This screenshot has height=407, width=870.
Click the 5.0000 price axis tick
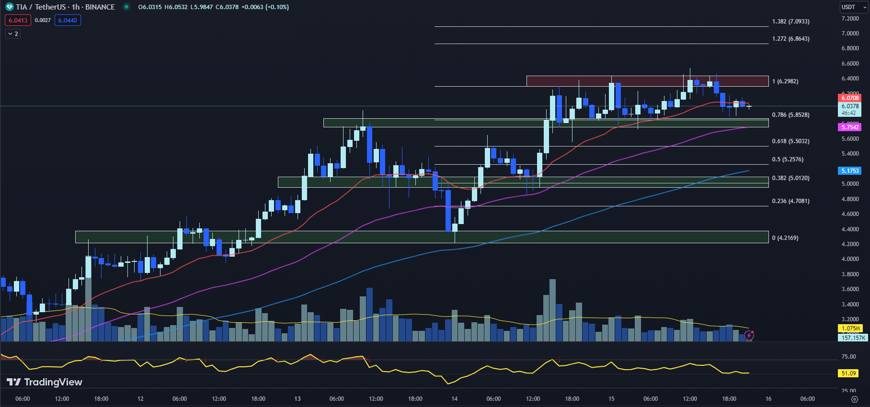click(x=850, y=184)
